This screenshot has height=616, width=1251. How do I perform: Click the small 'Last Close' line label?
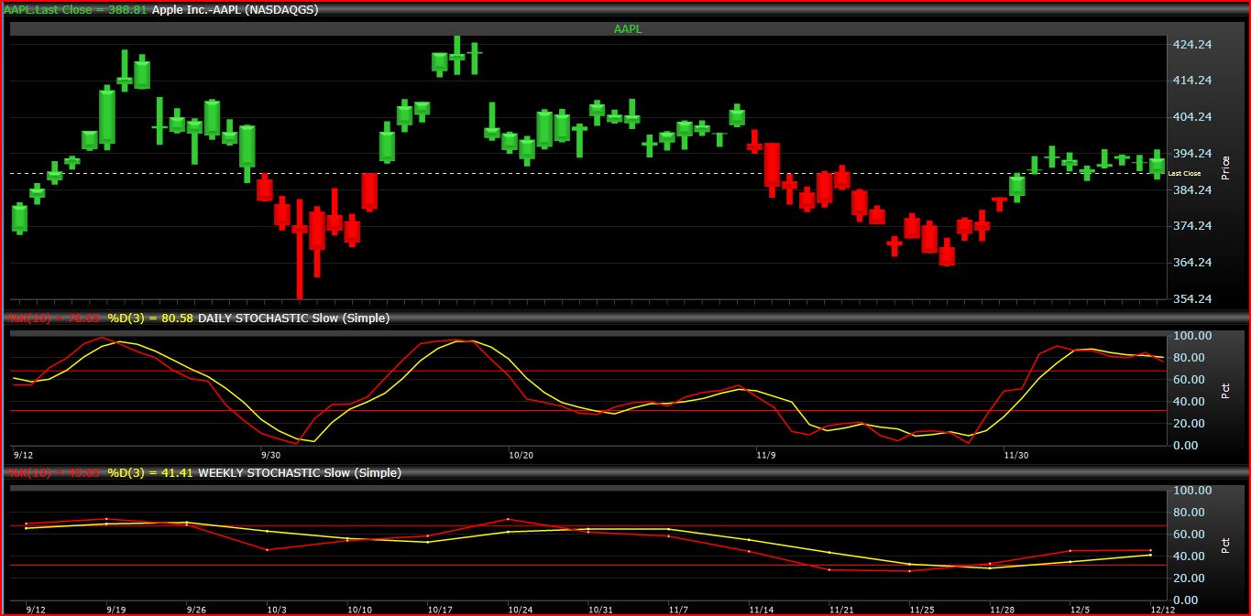(x=1184, y=173)
